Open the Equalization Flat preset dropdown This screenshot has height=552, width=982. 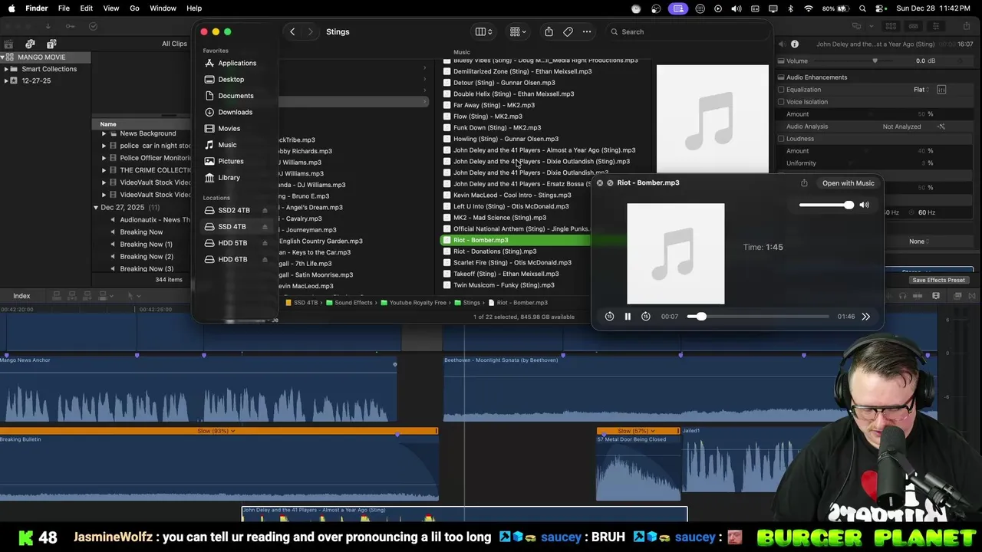pyautogui.click(x=922, y=90)
